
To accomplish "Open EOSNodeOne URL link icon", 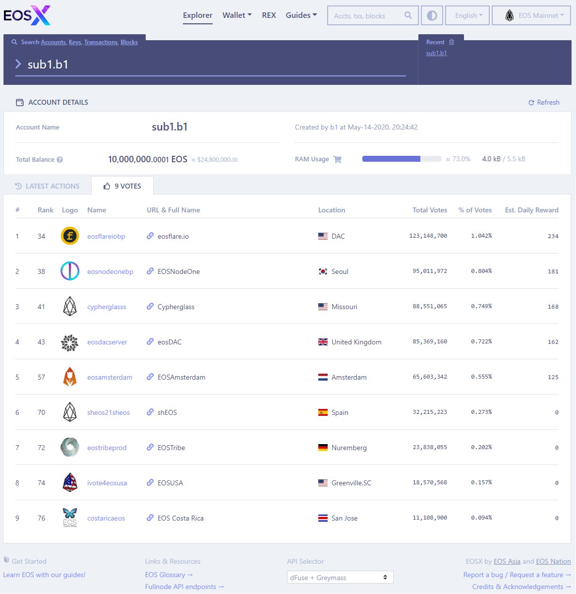I will tap(150, 271).
